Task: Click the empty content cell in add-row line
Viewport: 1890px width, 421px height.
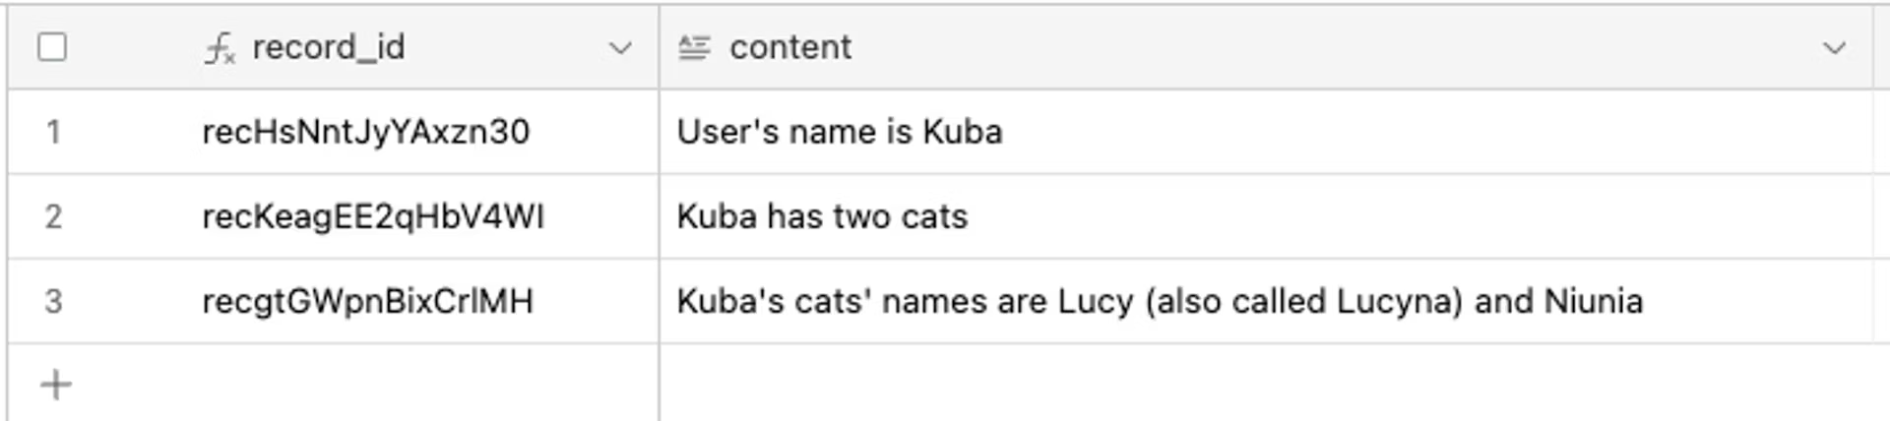Action: (1265, 385)
